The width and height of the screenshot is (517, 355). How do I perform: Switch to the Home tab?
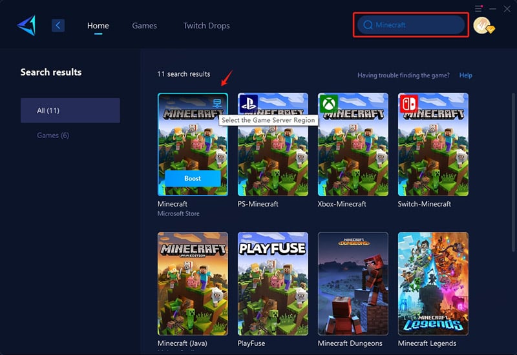pyautogui.click(x=98, y=26)
